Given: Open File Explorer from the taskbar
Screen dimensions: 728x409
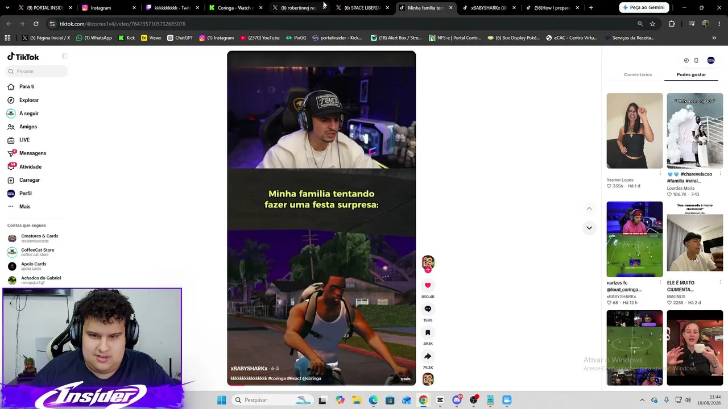Looking at the screenshot, I should point(357,400).
